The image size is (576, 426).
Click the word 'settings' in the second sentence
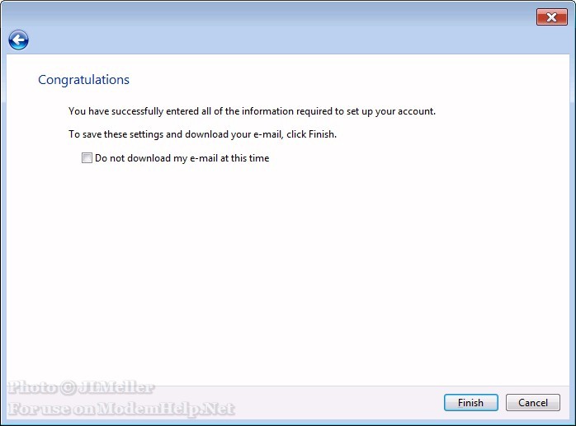click(x=148, y=133)
